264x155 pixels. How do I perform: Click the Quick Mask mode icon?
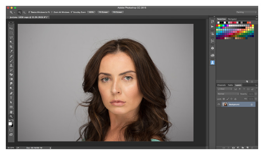(11, 130)
